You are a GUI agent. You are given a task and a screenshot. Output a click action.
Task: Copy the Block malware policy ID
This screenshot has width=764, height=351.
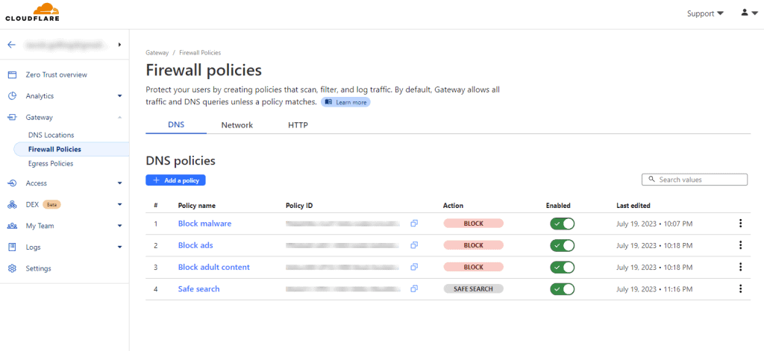[414, 224]
